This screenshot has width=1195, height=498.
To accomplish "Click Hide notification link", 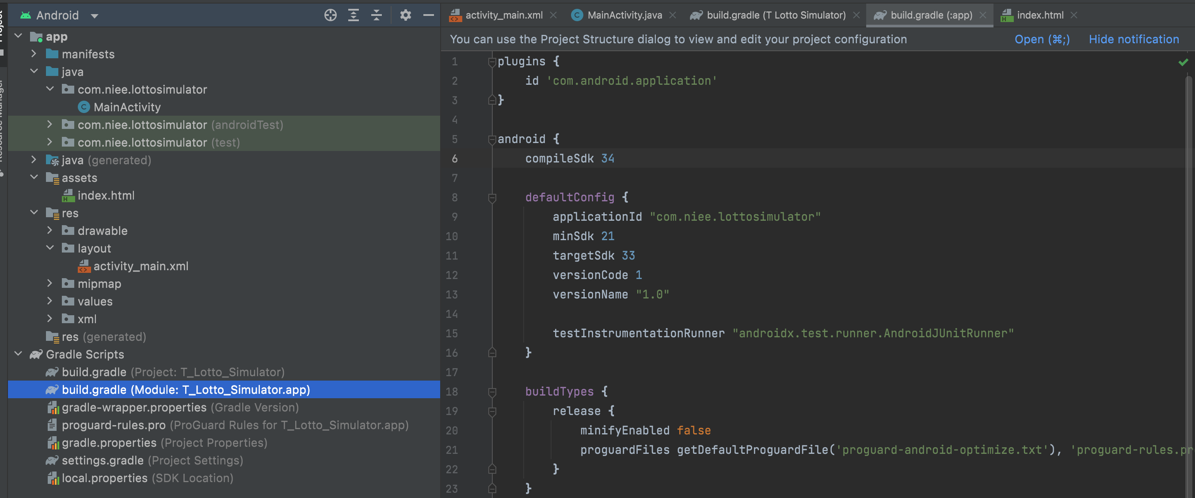I will click(x=1133, y=39).
